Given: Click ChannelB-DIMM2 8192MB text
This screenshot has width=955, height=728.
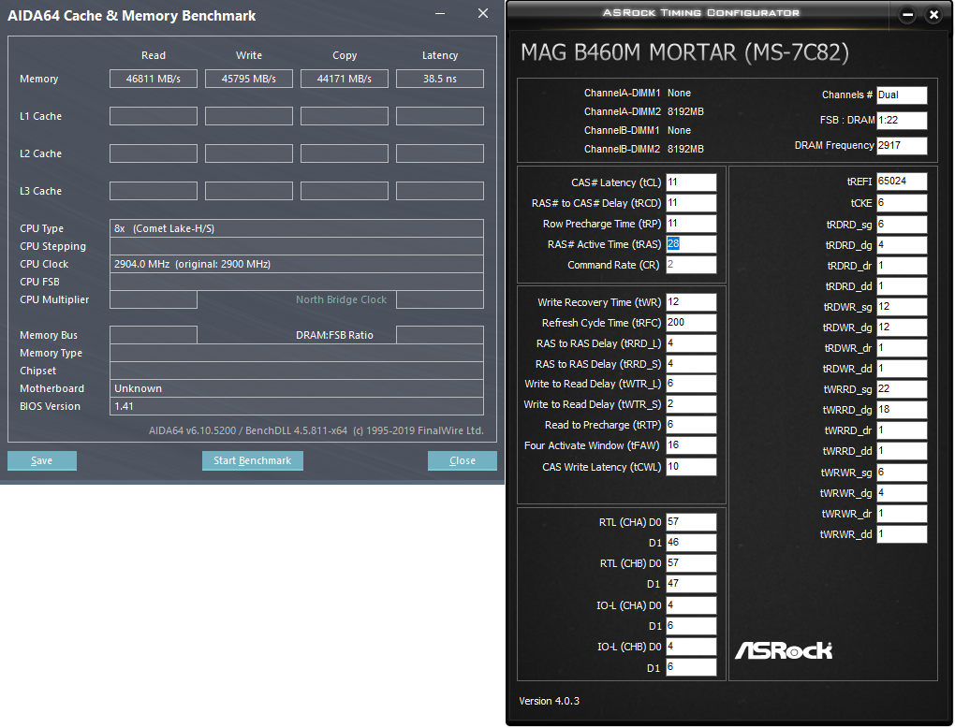Looking at the screenshot, I should click(644, 149).
